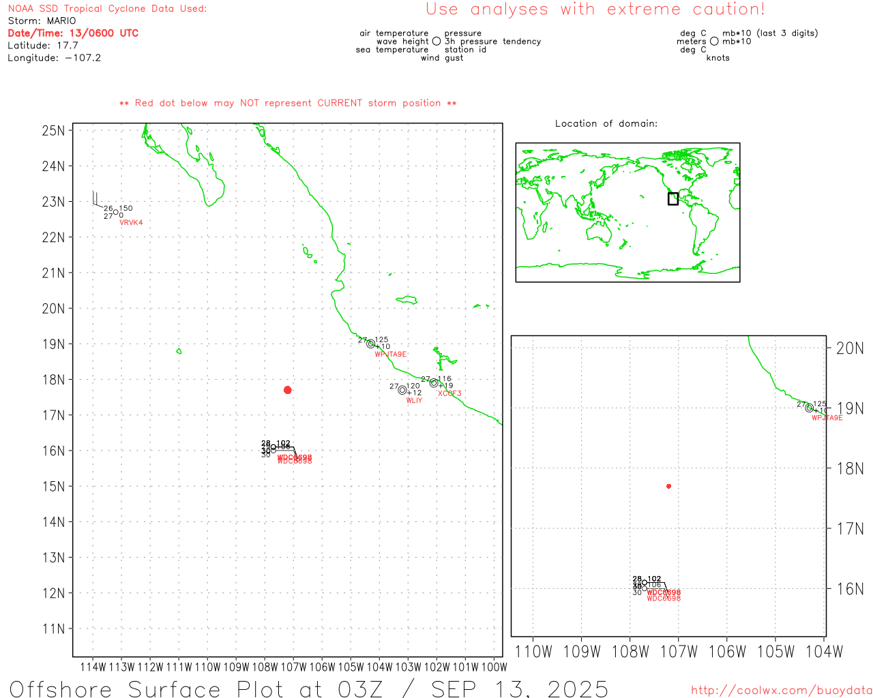Click the units legend circle beside meters
This screenshot has height=698, width=873.
click(714, 41)
